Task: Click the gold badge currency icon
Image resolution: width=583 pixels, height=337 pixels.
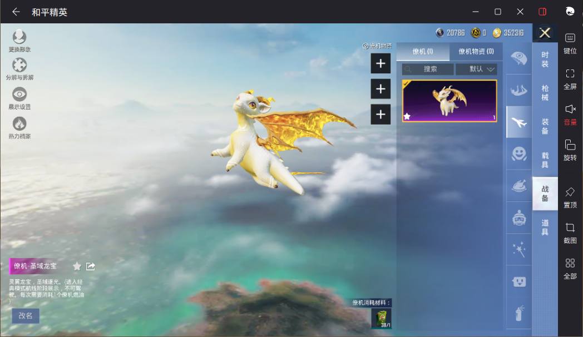Action: (x=476, y=33)
